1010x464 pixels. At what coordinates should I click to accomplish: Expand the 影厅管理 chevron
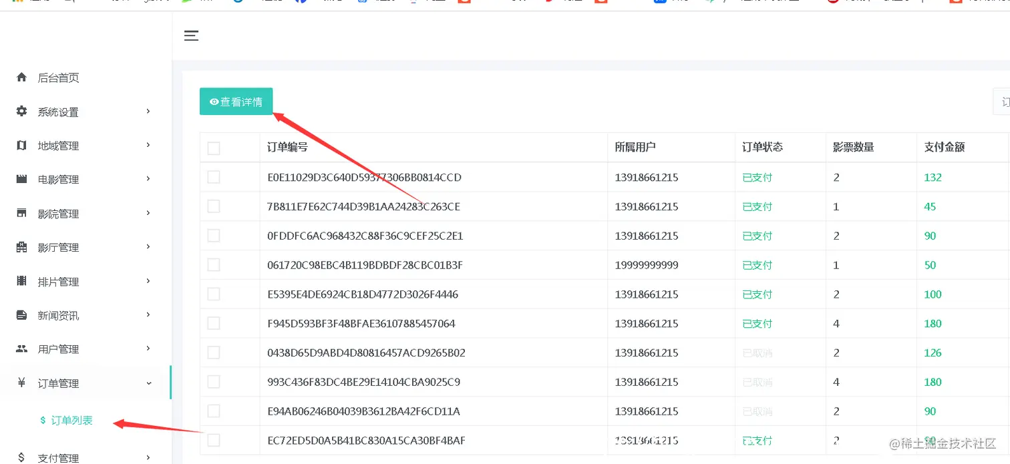tap(148, 247)
